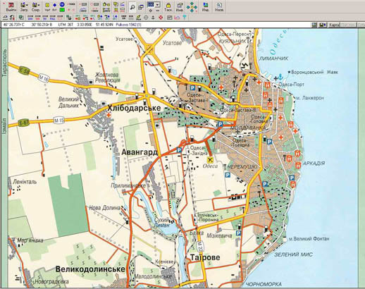Expand the zoom level combo box arrow
Screen dimensions: 365x289
coord(158,5)
